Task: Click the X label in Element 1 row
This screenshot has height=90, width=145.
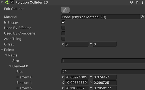Action: pyautogui.click(x=63, y=83)
